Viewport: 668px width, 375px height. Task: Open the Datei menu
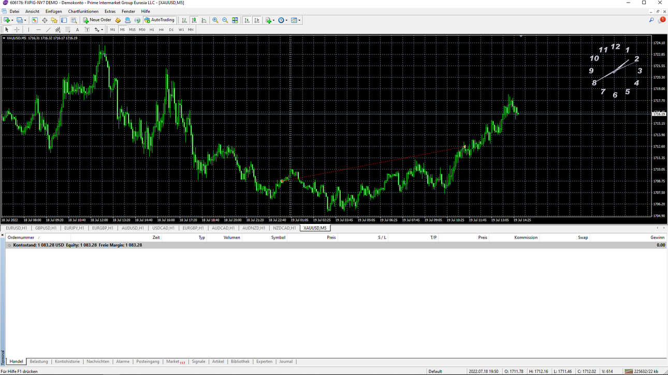point(14,11)
